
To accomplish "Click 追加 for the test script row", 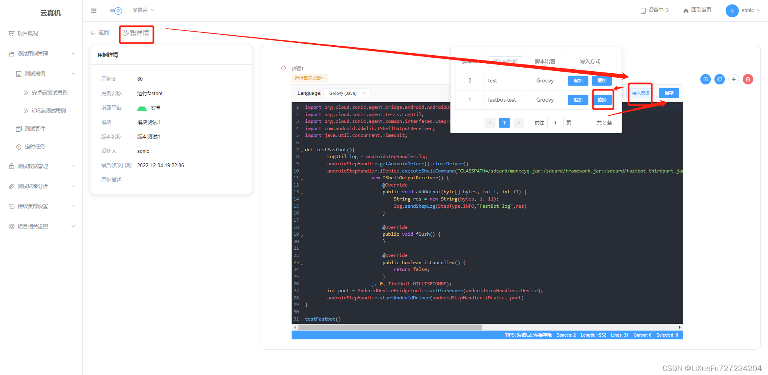I will click(578, 80).
